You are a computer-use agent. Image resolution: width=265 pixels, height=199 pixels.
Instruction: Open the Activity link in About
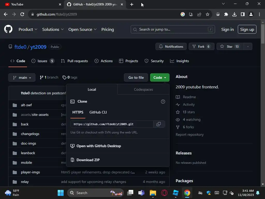click(185, 105)
